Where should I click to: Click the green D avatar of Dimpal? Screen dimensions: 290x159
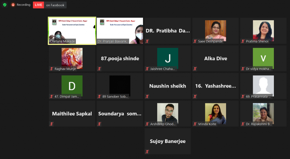72,86
